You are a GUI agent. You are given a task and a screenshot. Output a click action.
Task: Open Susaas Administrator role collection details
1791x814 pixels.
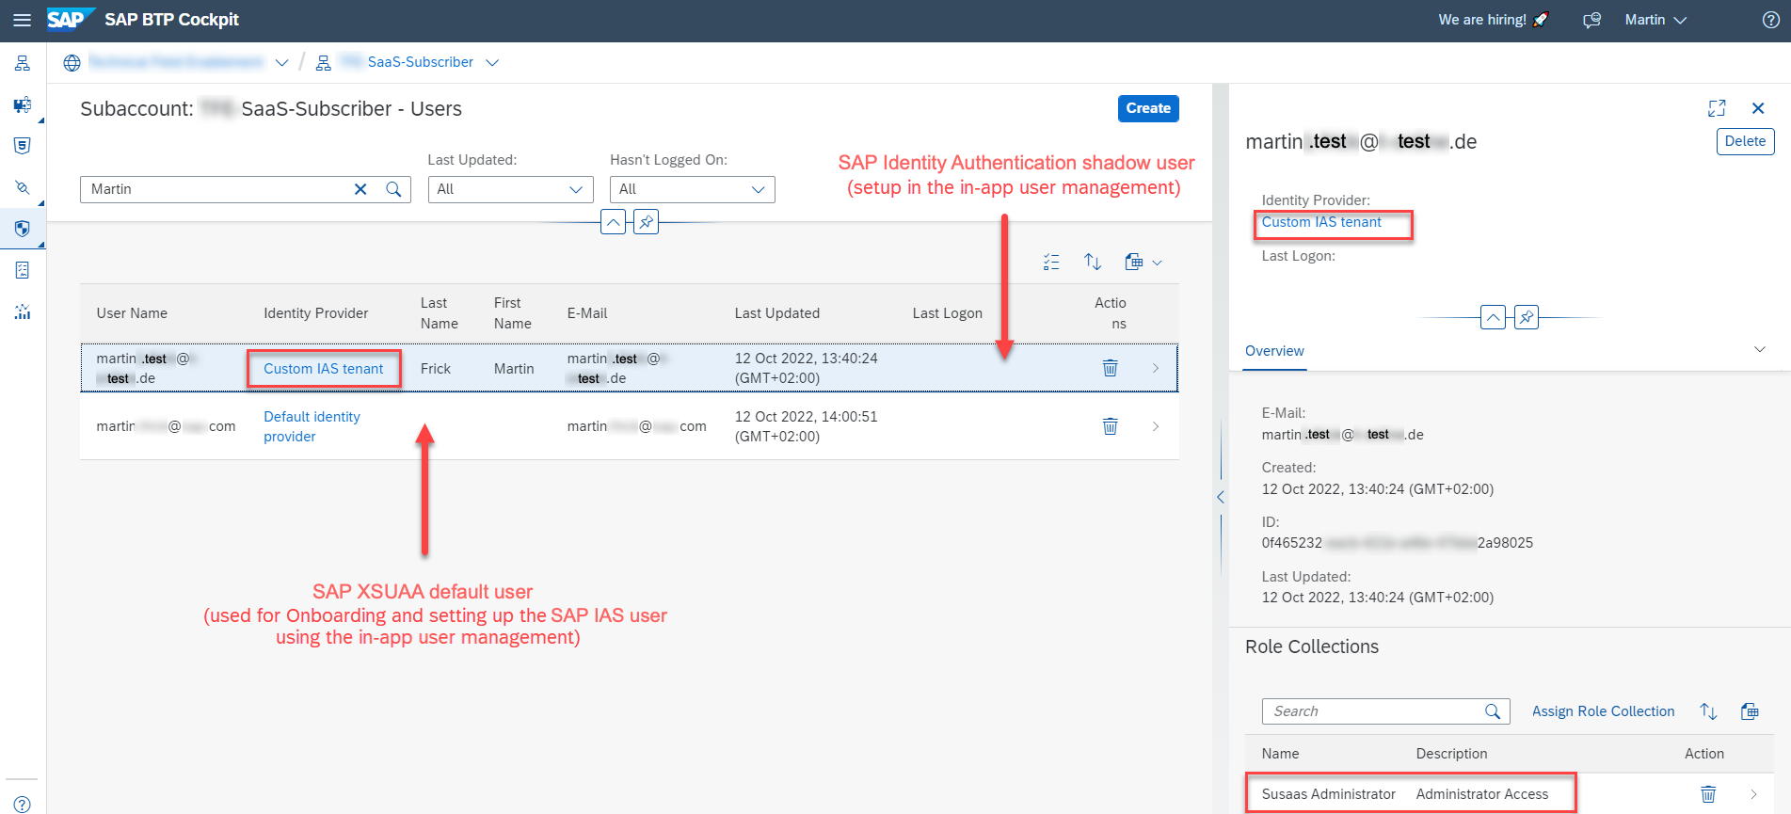[x=1753, y=794]
